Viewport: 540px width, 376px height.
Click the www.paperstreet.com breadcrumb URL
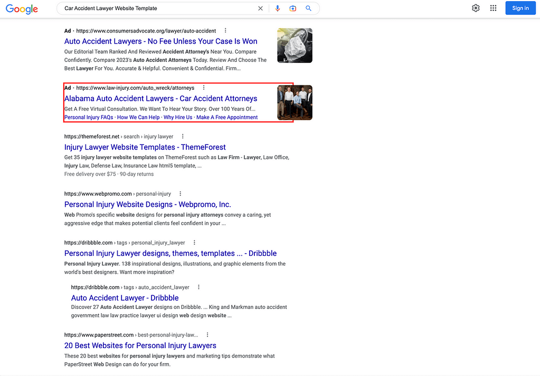[x=131, y=335]
